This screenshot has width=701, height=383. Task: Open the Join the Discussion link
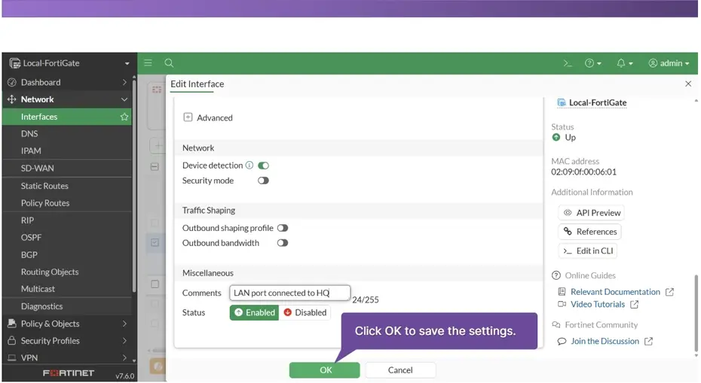click(605, 342)
